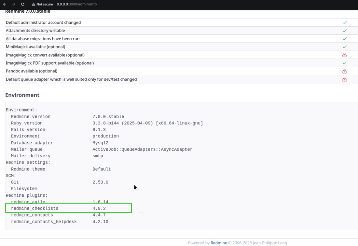Click Redmine version value 7.0.0.stable
Screen dimensions: 358x246
[108, 117]
